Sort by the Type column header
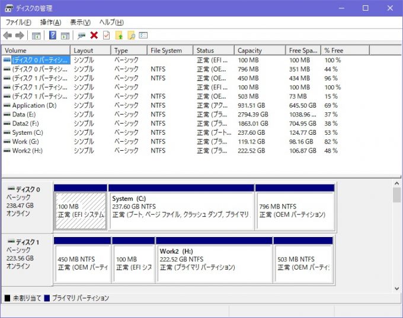This screenshot has height=318, width=403. click(129, 50)
